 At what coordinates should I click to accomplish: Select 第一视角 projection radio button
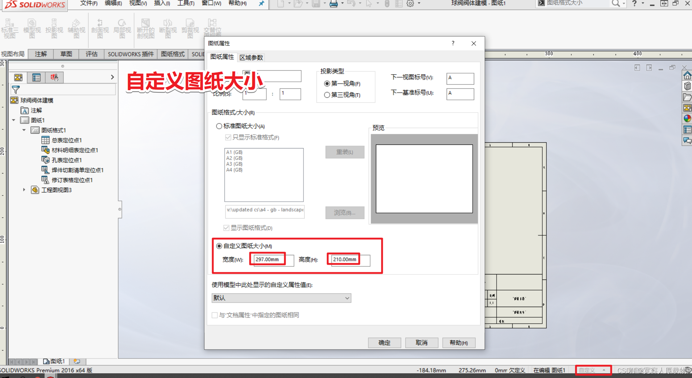point(327,84)
